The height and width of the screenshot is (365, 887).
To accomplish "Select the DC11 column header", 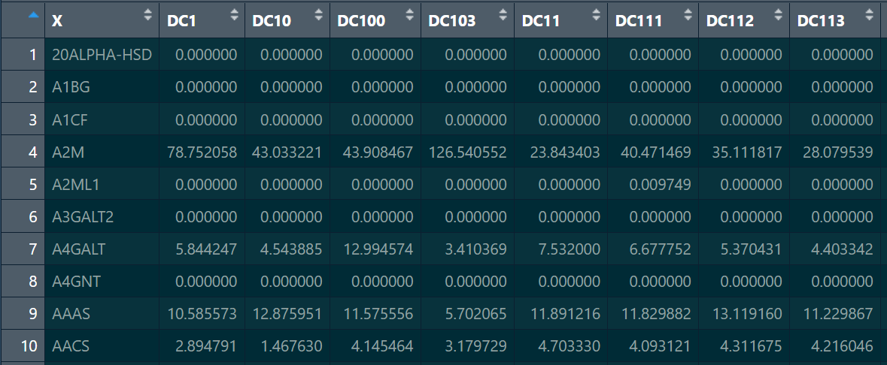I will coord(560,20).
